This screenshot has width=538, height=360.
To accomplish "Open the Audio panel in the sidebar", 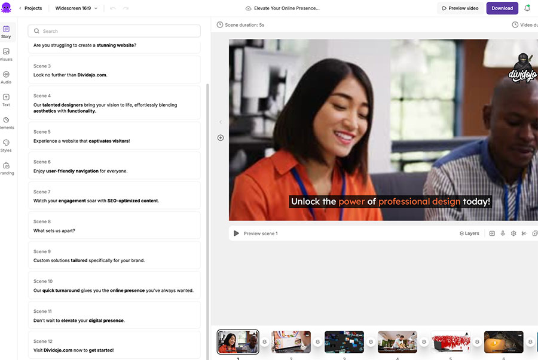I will point(6,77).
